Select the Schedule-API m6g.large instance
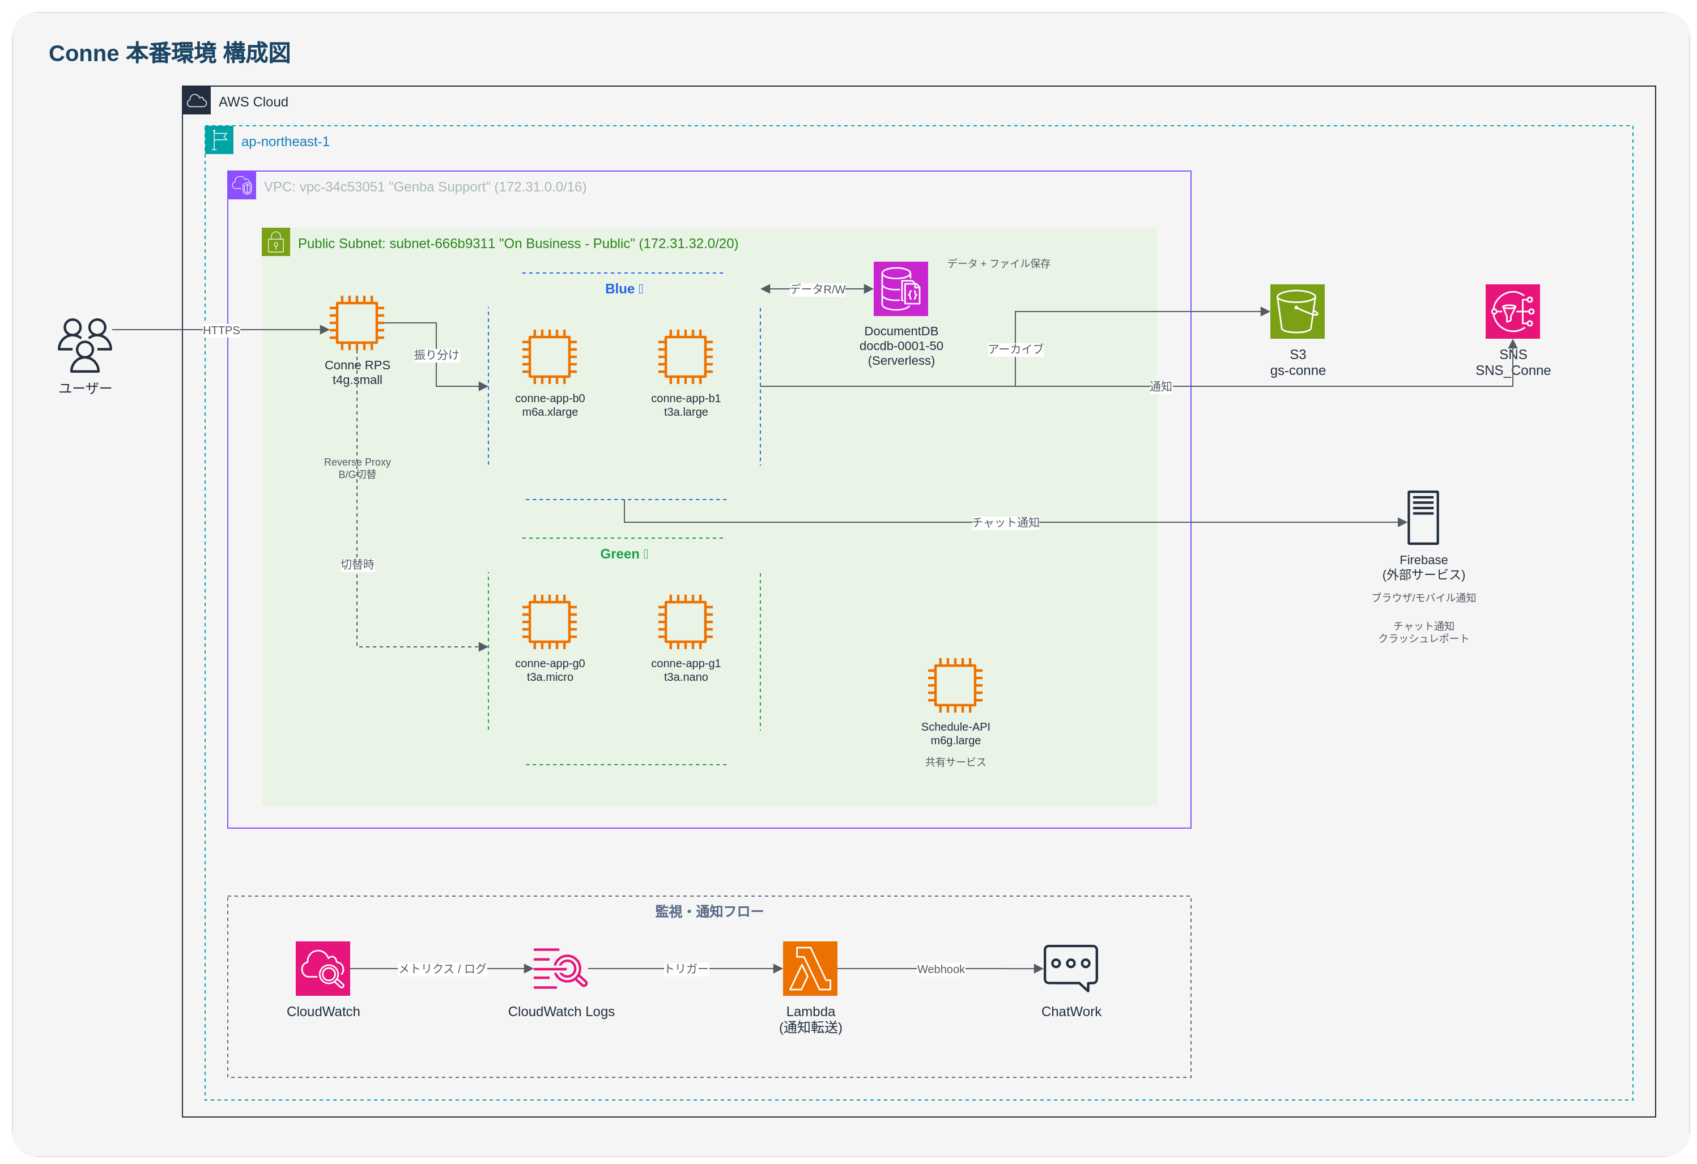Viewport: 1697px width, 1164px height. (x=954, y=685)
